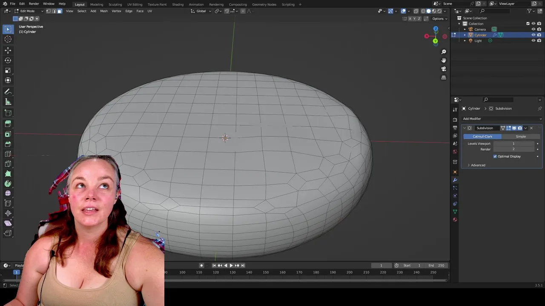Select the Simple subdivision type
The height and width of the screenshot is (306, 545).
521,136
